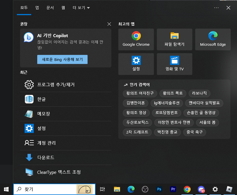Search trending term 2차 드래프트
Screen dimensions: 237x195
click(137, 132)
